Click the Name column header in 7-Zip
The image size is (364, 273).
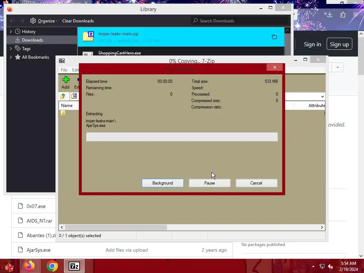coord(67,105)
